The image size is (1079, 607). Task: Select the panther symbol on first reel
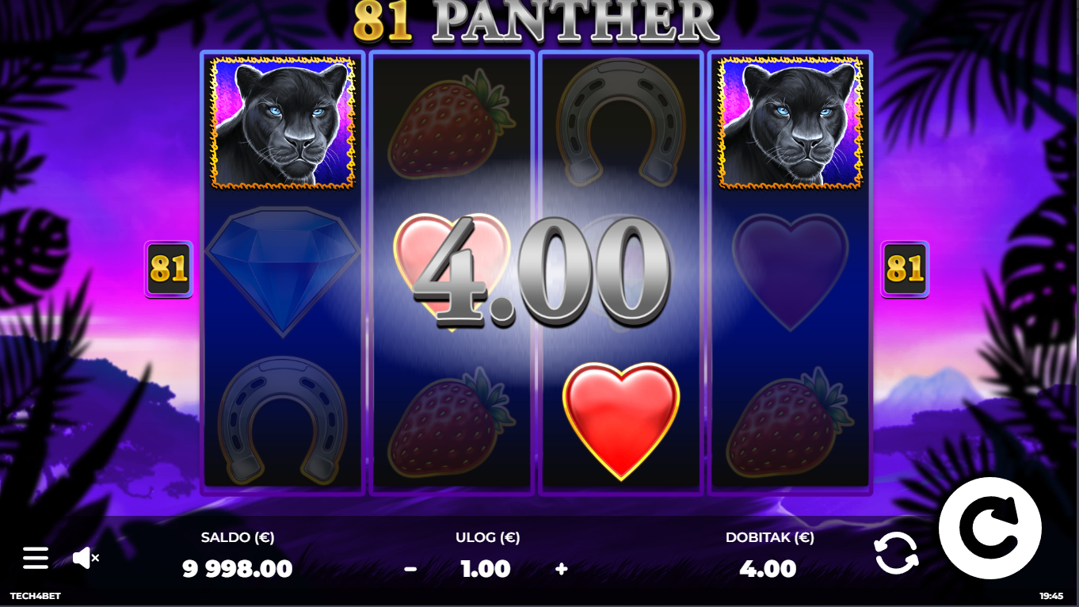(283, 123)
